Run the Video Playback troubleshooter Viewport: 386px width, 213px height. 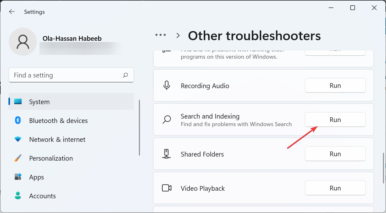(335, 188)
